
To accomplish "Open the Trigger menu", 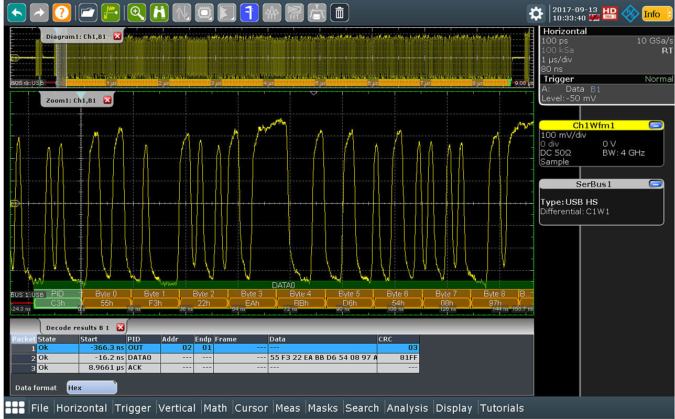I will click(x=133, y=408).
